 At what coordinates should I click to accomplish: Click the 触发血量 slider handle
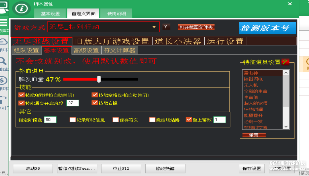click(99, 79)
